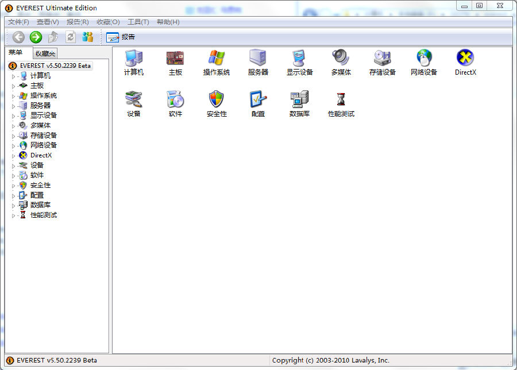
Task: Click the Up level toolbar icon
Action: [53, 37]
